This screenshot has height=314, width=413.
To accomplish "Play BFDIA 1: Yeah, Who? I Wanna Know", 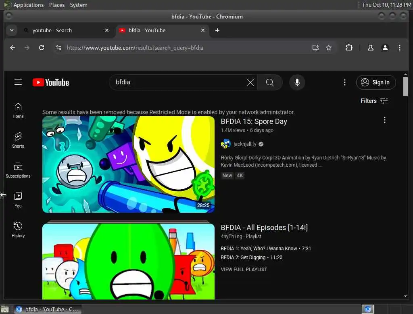I will click(266, 249).
